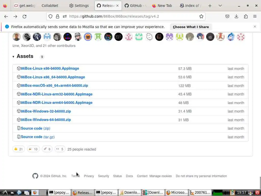Image resolution: width=261 pixels, height=196 pixels.
Task: Download 86Box-NDR-Linux-arm64-b6000.AppImage
Action: click(57, 103)
